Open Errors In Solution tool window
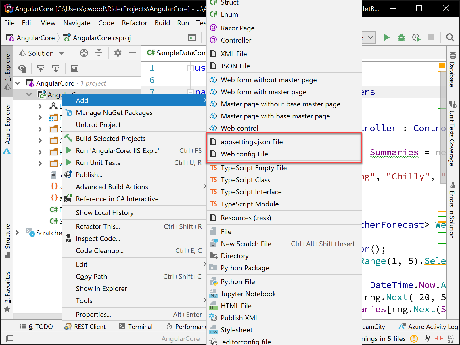Image resolution: width=460 pixels, height=345 pixels. click(452, 210)
